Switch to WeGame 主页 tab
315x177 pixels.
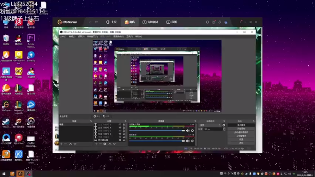click(111, 22)
